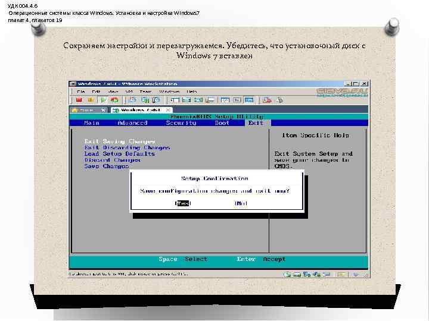Screen dimensions: 429x321
Task: Click the yellow message icon in status bar
Action: [341, 274]
